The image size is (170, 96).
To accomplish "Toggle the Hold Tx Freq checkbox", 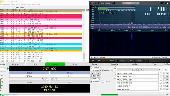I will click(103, 70).
